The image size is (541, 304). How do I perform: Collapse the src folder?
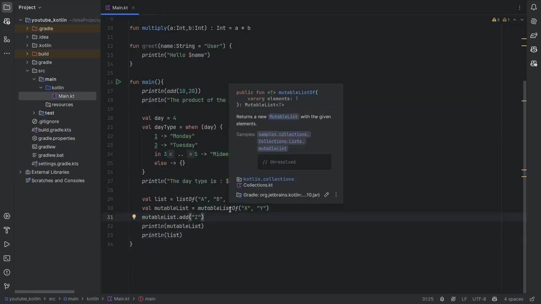click(x=27, y=71)
